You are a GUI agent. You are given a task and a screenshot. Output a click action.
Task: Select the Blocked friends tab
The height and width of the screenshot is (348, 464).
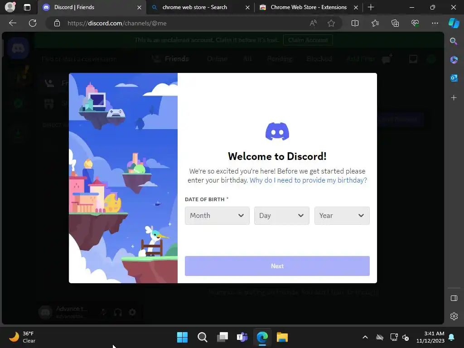[319, 59]
